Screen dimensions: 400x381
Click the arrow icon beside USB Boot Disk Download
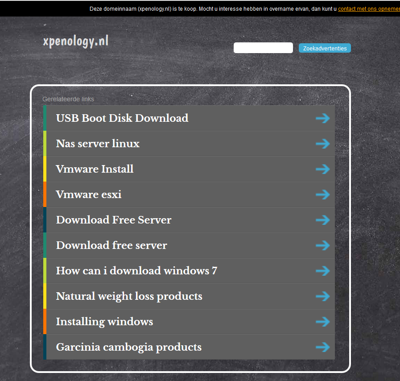tap(323, 118)
